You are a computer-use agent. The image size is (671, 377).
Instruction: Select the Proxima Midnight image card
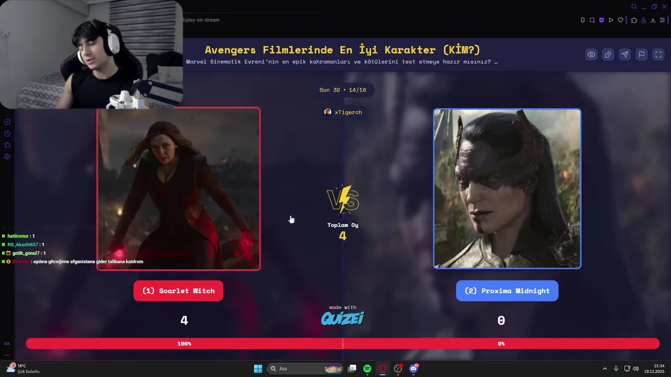point(507,188)
